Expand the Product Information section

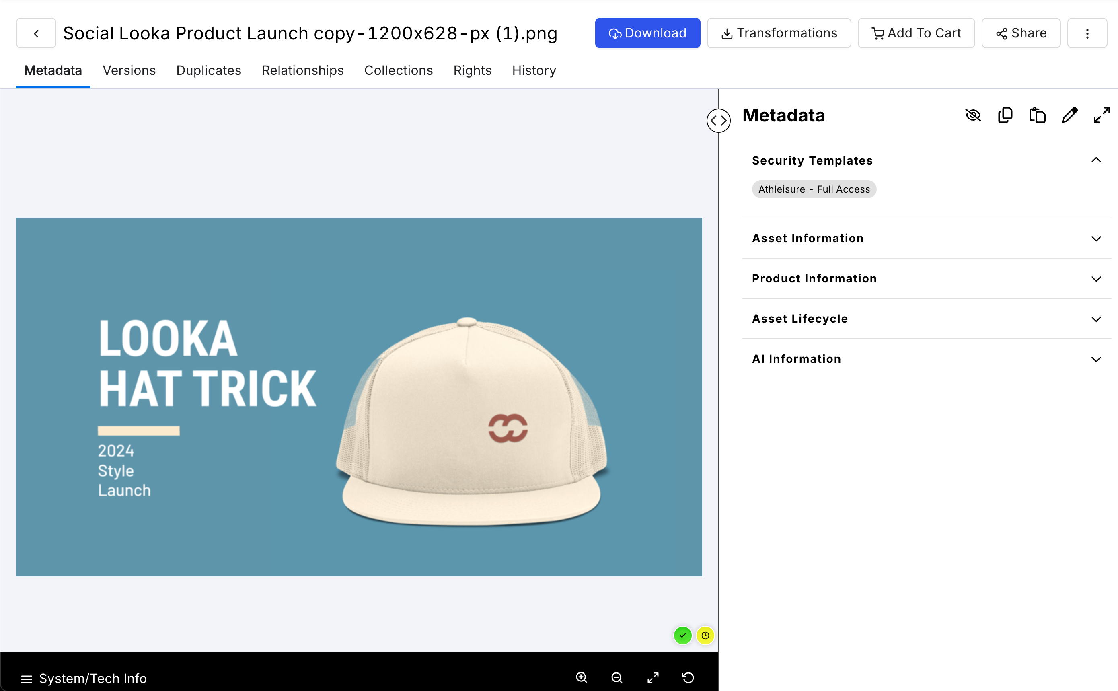click(1095, 279)
